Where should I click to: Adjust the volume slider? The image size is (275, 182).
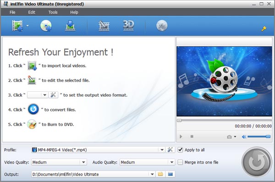click(259, 137)
